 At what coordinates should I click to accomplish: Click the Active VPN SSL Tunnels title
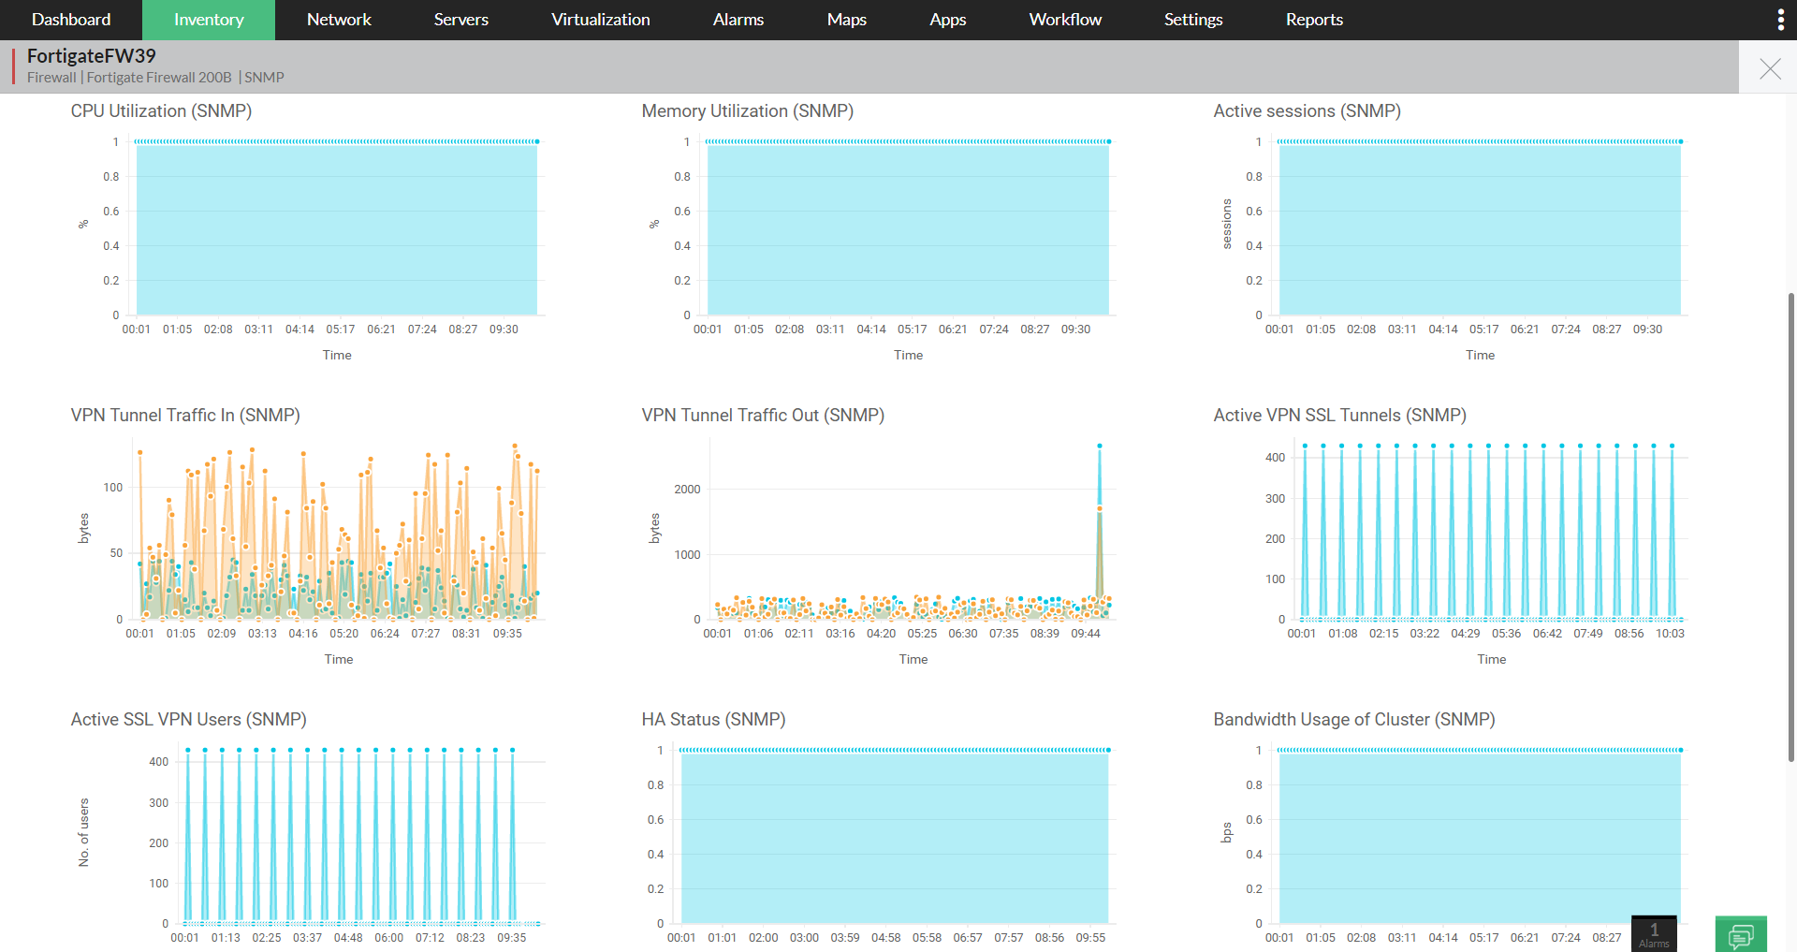[1339, 416]
